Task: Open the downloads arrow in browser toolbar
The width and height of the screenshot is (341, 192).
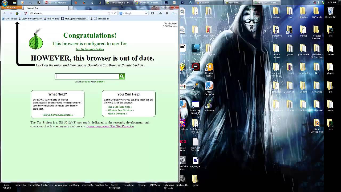Action: click(160, 13)
